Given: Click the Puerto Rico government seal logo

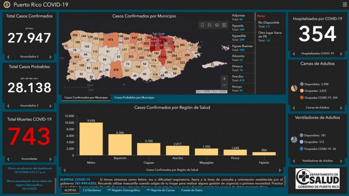Looking at the screenshot, I should (7, 5).
